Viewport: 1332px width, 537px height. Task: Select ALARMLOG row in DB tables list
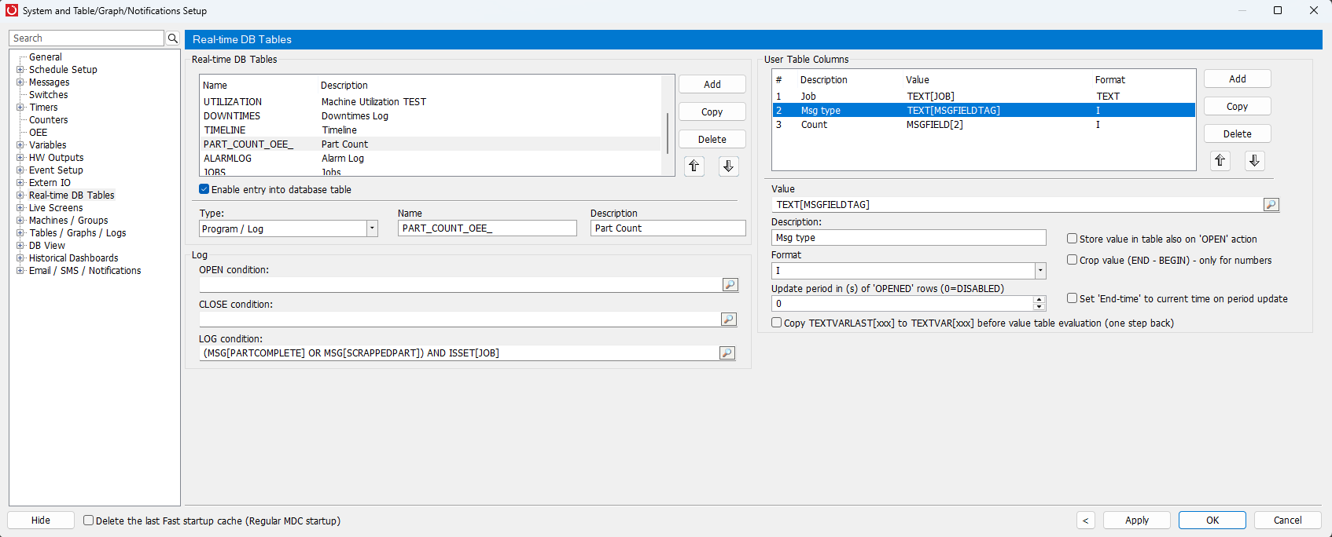431,159
